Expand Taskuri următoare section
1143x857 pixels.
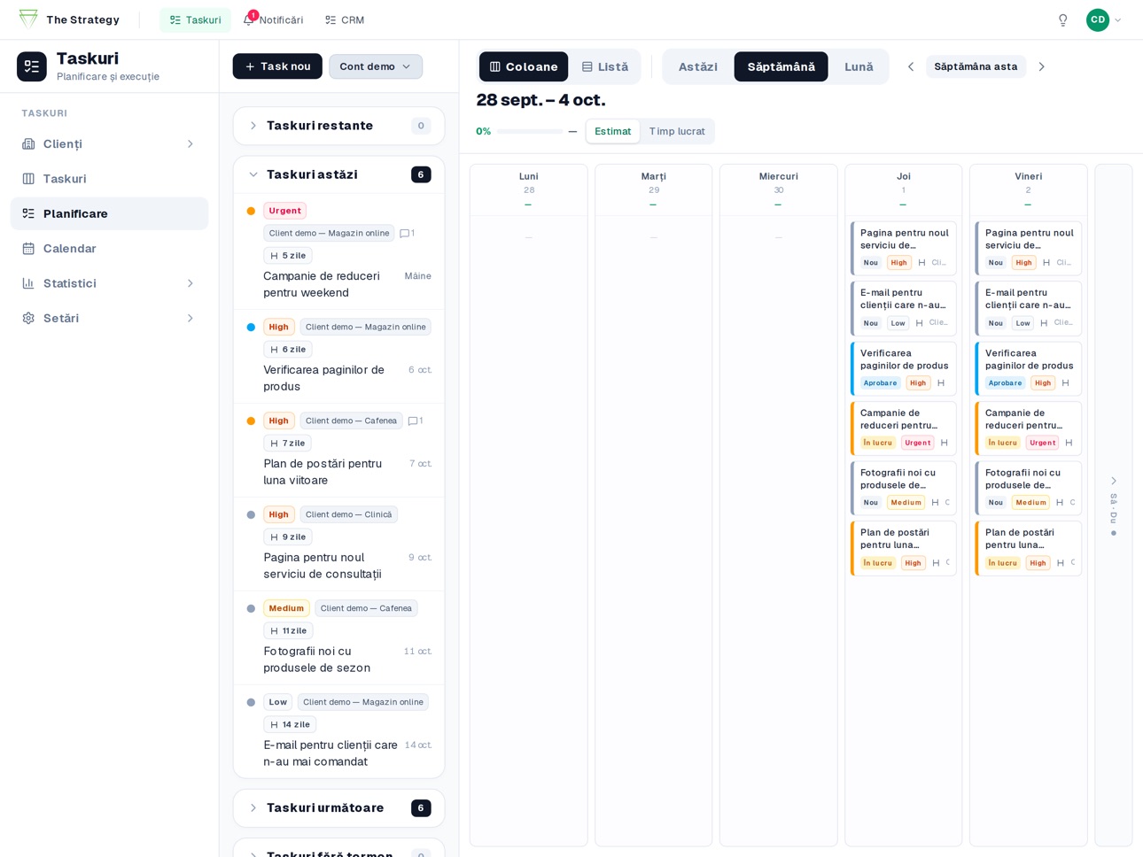pyautogui.click(x=339, y=808)
